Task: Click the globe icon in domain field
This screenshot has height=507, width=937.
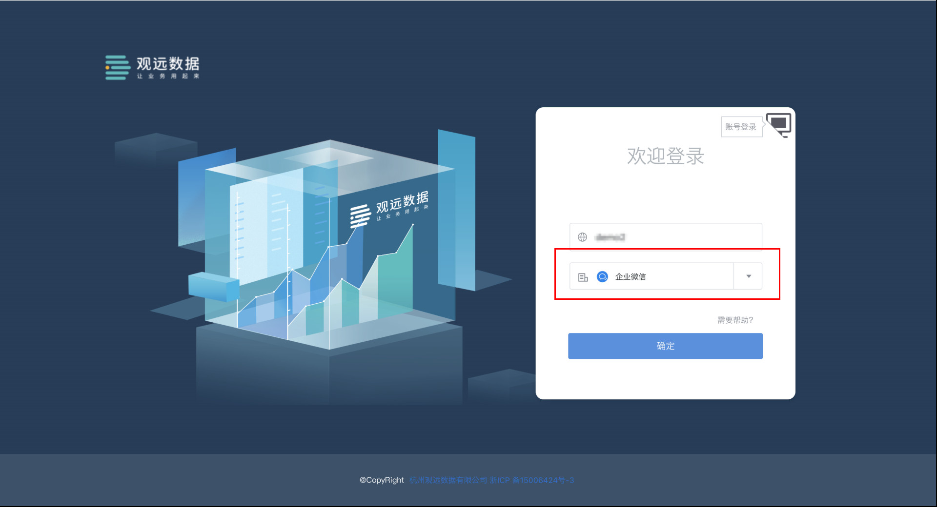Action: point(582,237)
